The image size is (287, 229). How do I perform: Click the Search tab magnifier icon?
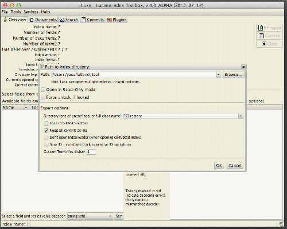tap(62, 20)
